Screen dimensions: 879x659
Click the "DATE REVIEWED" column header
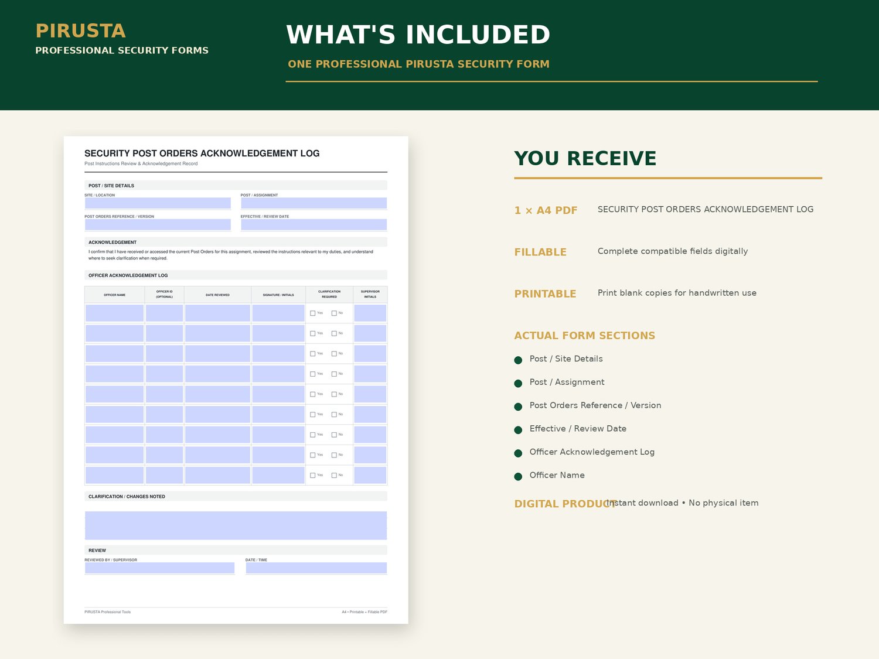tap(217, 295)
